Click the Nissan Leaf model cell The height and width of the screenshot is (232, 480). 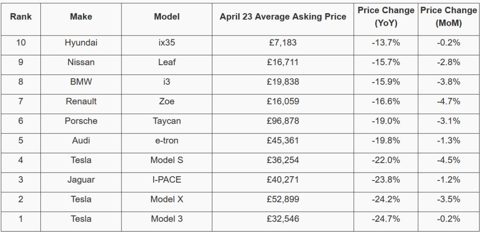[167, 62]
